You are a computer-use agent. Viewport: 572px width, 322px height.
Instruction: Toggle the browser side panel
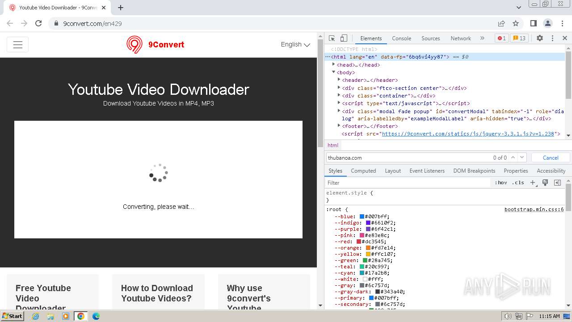pyautogui.click(x=534, y=23)
